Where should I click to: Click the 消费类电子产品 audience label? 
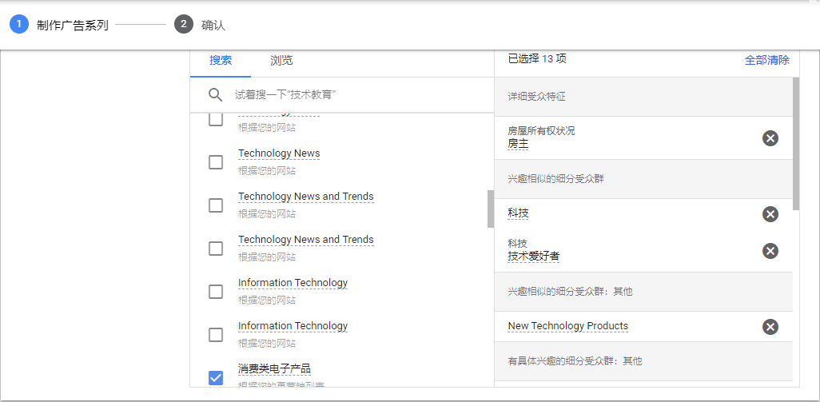click(274, 369)
